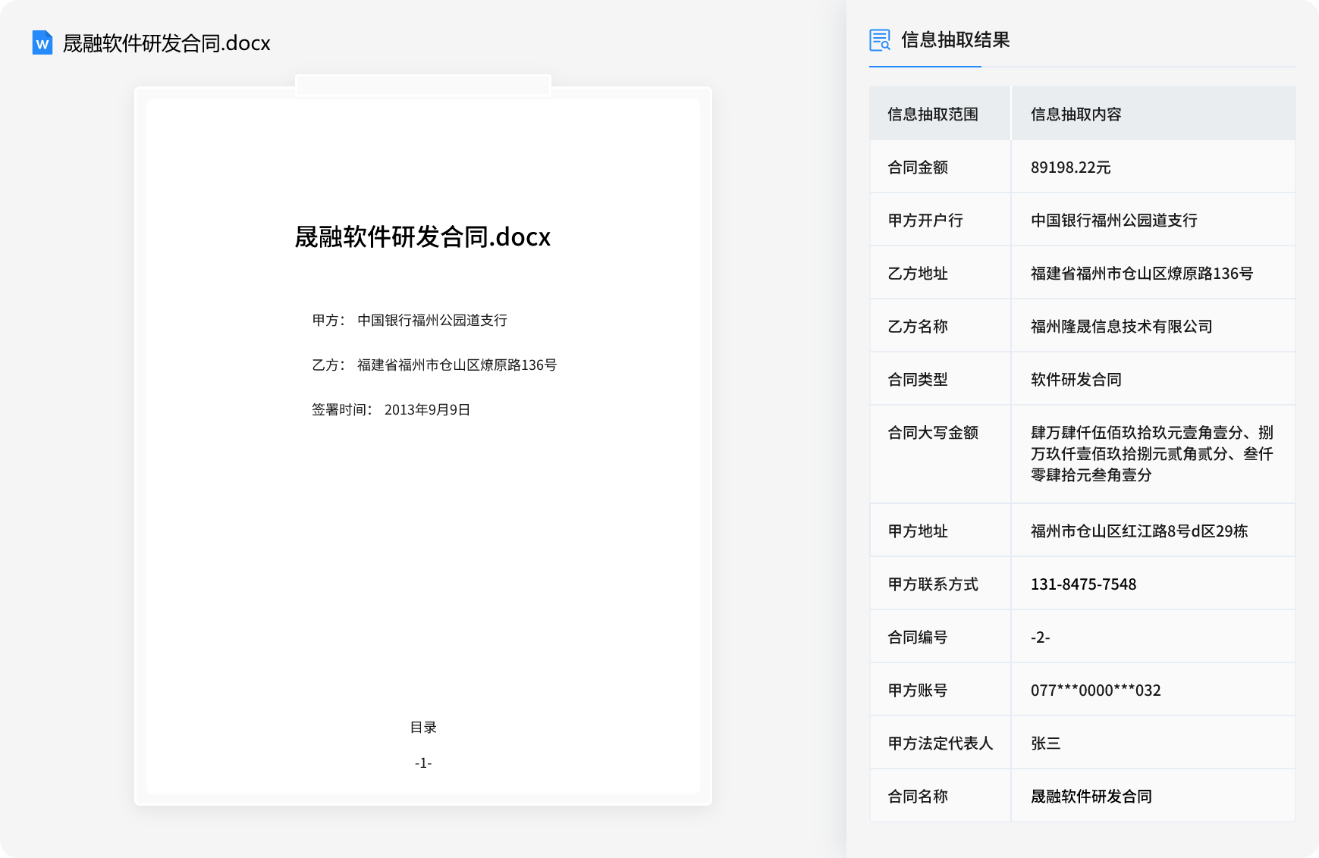Image resolution: width=1319 pixels, height=858 pixels.
Task: Click the 签署时间 2013年9月9日 line
Action: tap(391, 410)
